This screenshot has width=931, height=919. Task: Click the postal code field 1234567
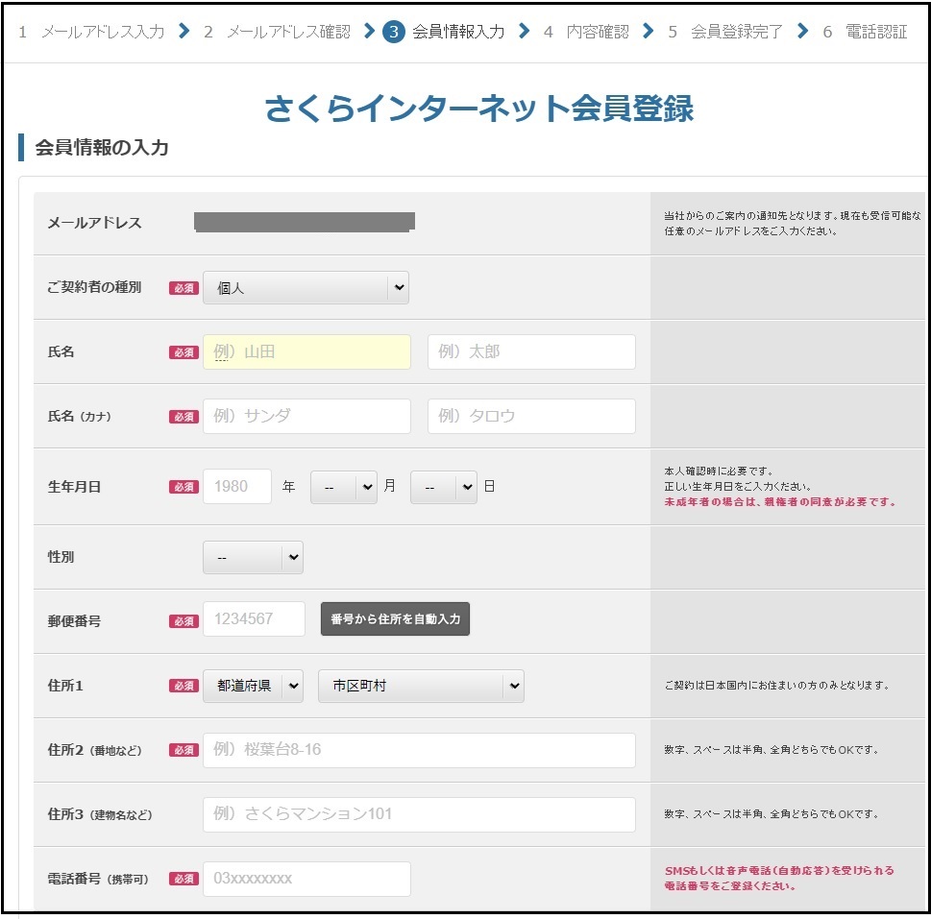pos(254,618)
